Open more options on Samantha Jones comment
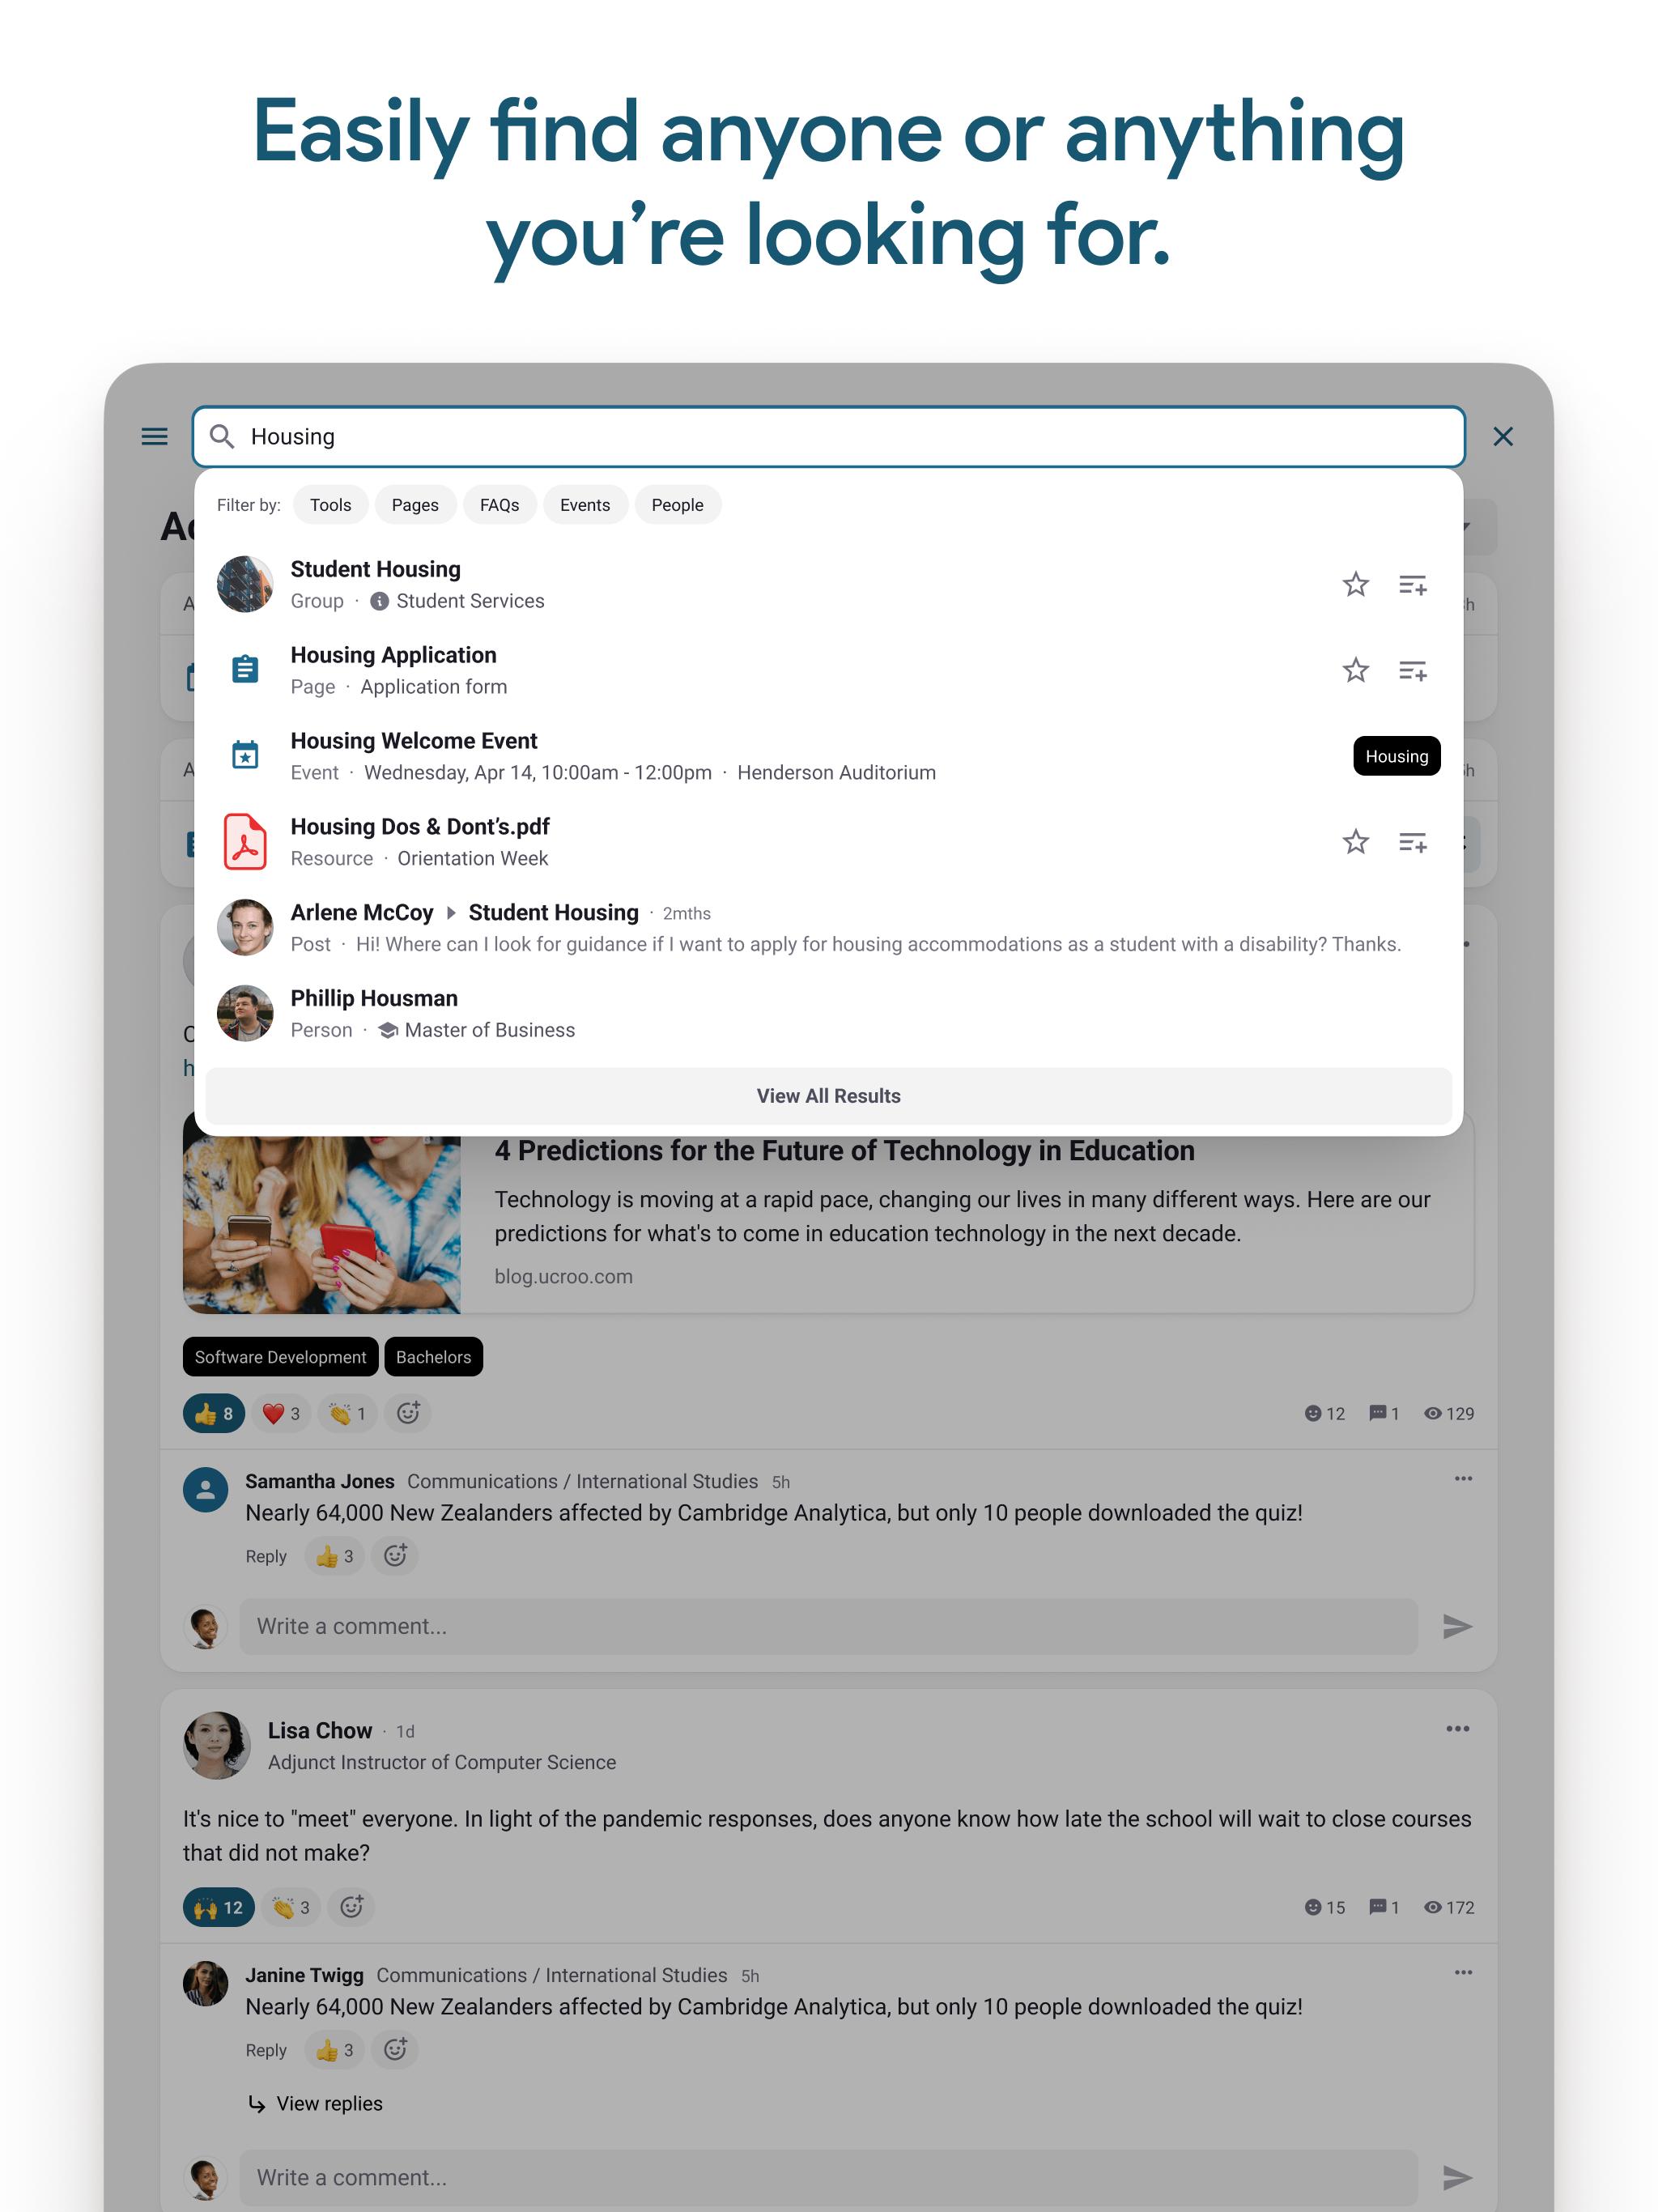 (x=1462, y=1479)
